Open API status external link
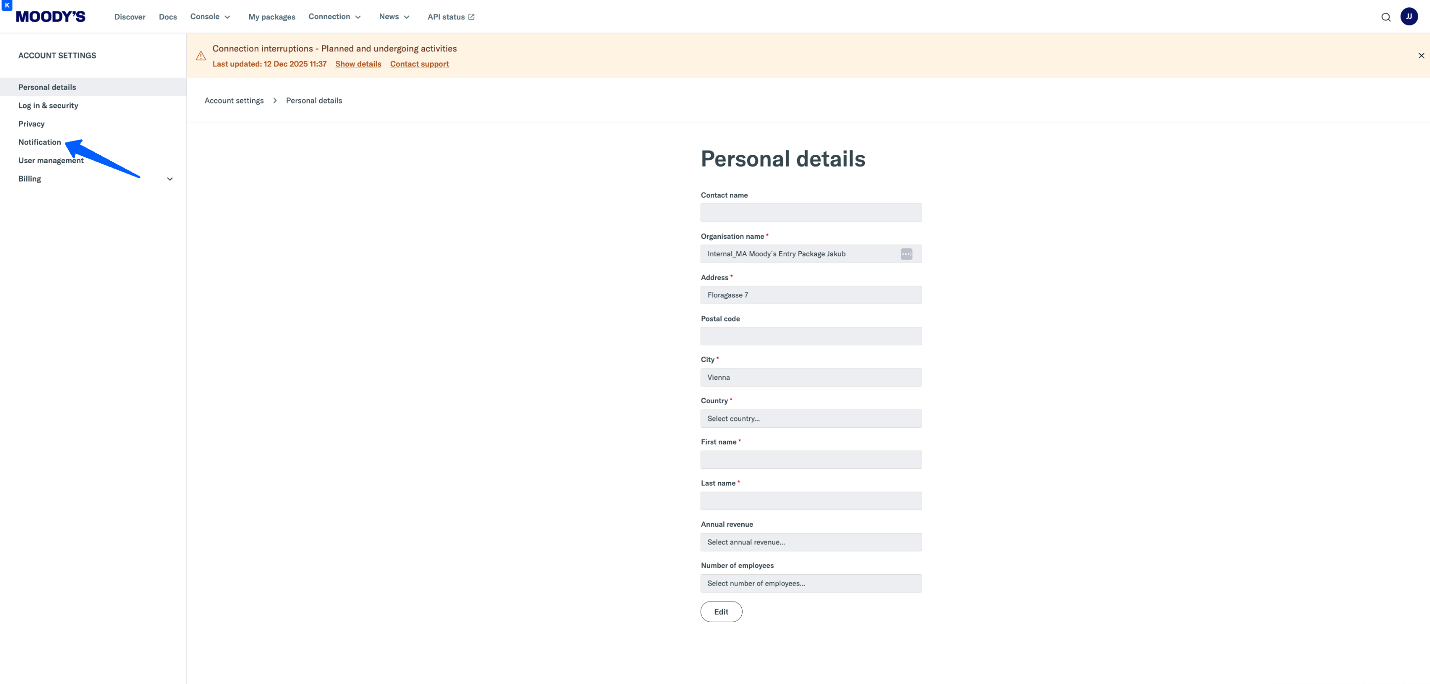Screen dimensions: 1430x684 pyautogui.click(x=451, y=17)
